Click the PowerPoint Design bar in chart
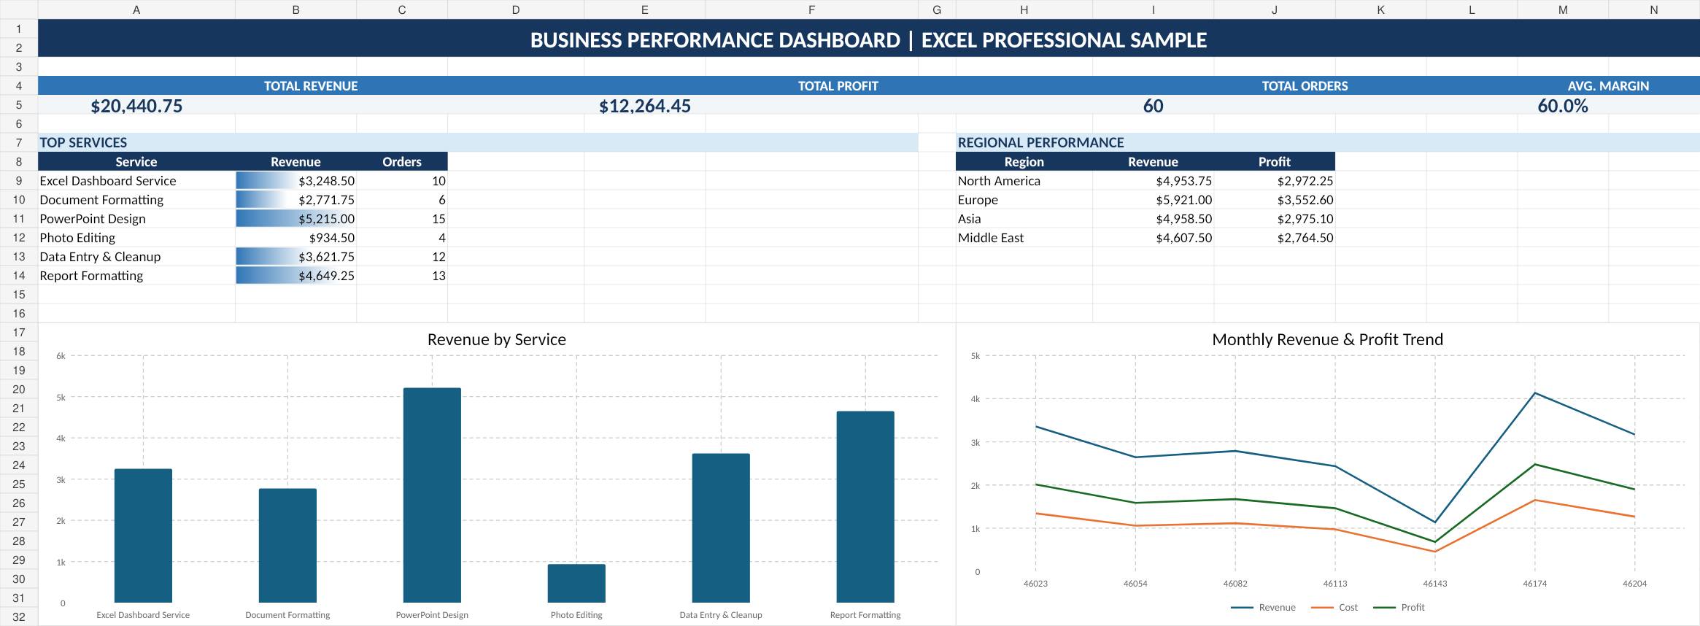Screen dimensions: 1700x626 pyautogui.click(x=432, y=495)
